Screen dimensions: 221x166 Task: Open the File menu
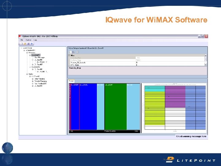tap(22, 40)
